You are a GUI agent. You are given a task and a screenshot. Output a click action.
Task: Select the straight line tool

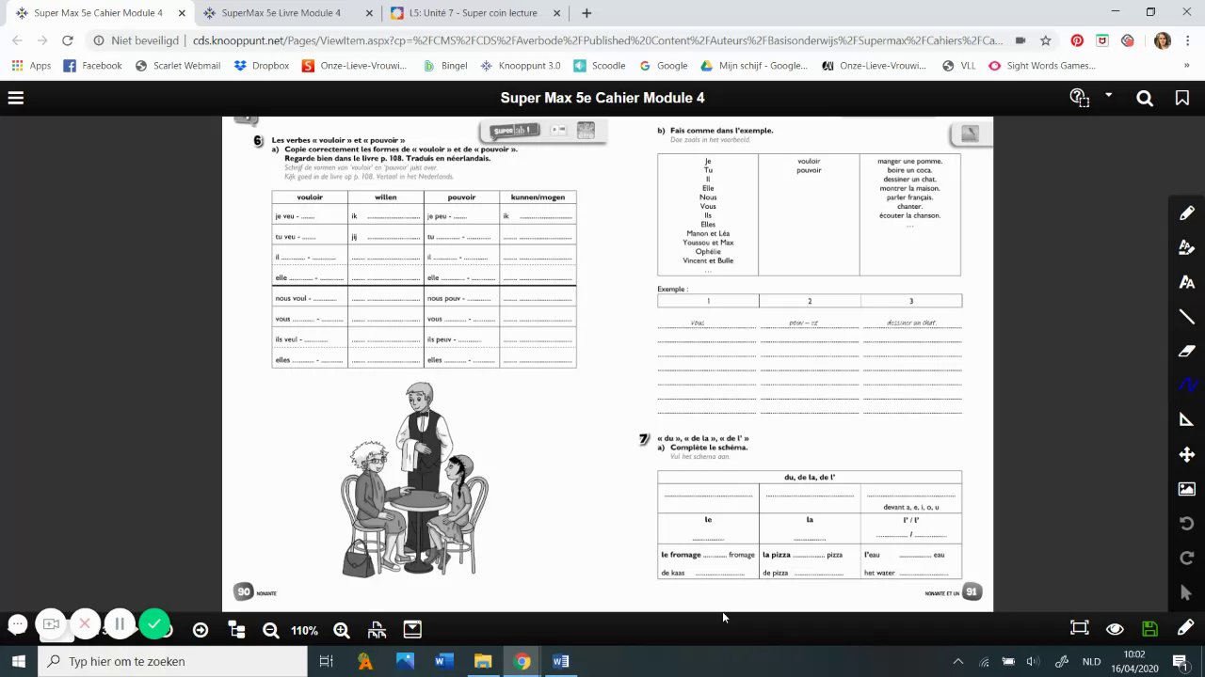[1187, 317]
